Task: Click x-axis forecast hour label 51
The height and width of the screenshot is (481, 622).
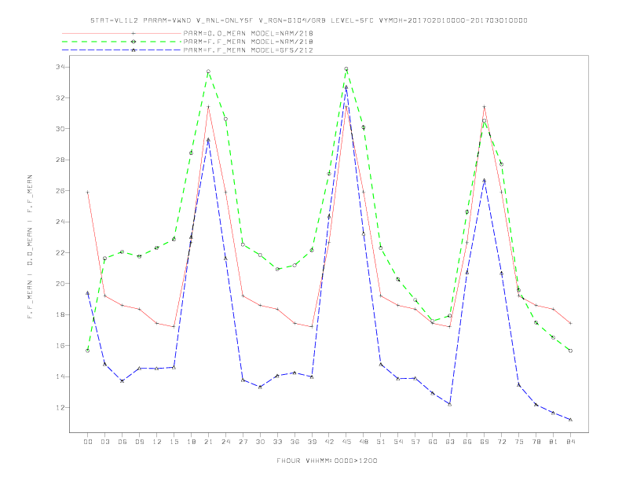Action: 381,442
